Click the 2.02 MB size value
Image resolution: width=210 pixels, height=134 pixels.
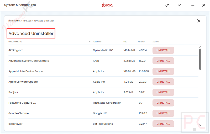[x=128, y=92]
